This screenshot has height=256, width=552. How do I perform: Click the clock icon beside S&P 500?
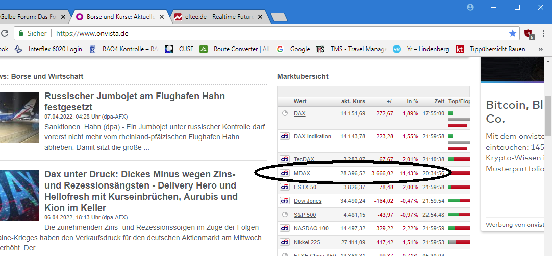[x=285, y=215]
